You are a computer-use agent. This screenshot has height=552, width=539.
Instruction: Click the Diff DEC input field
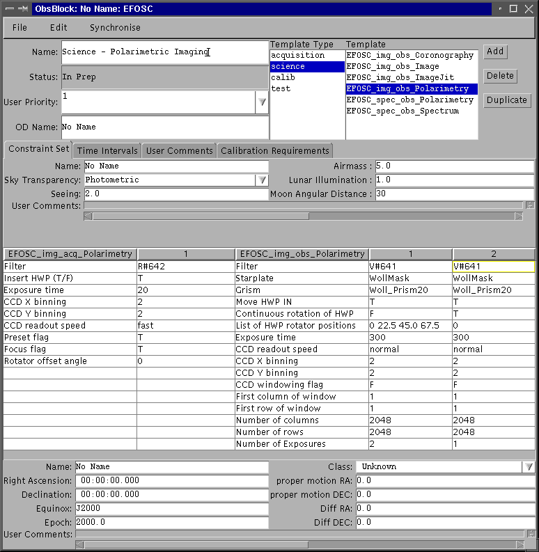click(445, 523)
